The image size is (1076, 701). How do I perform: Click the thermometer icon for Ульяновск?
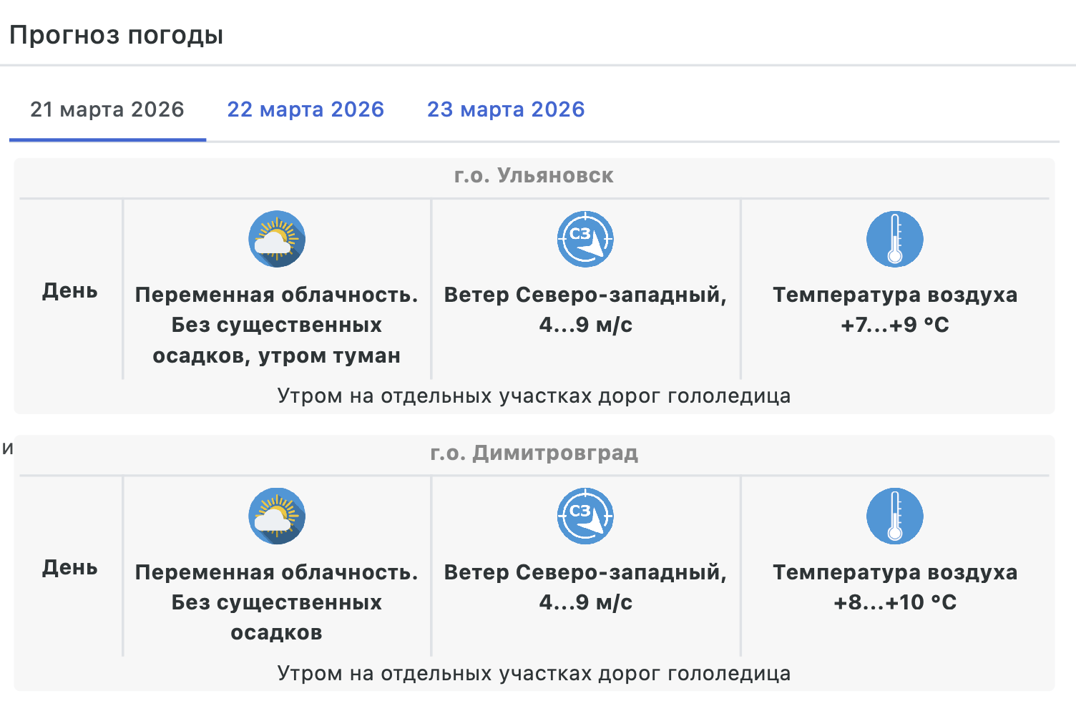pyautogui.click(x=894, y=239)
